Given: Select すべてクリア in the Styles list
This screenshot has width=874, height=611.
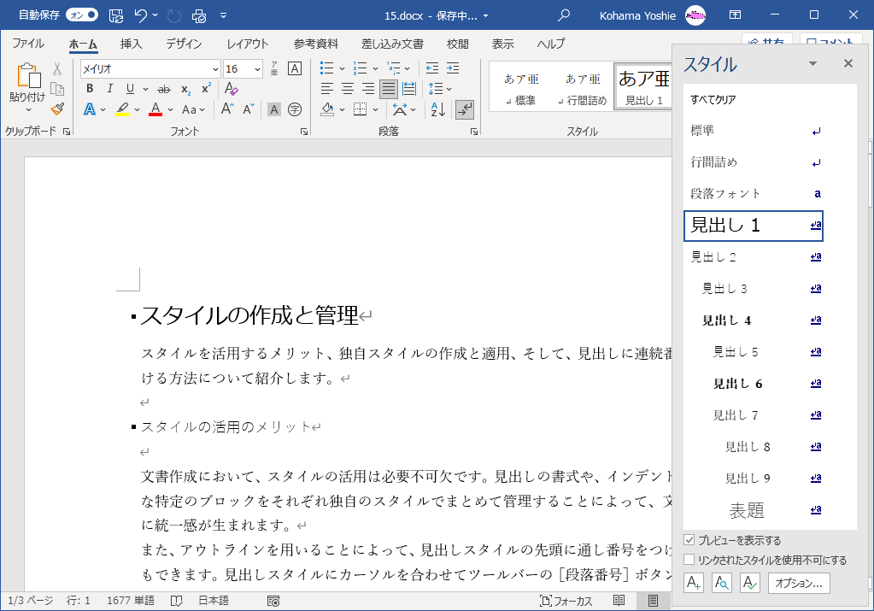Looking at the screenshot, I should (x=713, y=100).
